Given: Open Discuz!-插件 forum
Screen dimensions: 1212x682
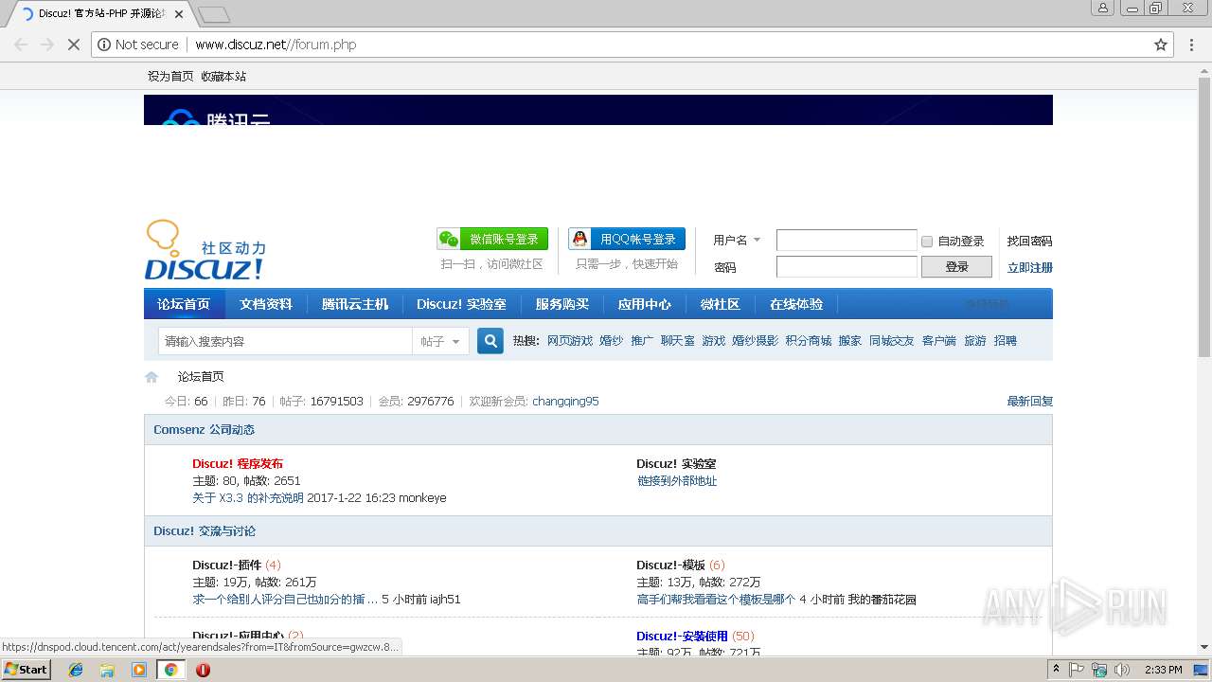Looking at the screenshot, I should pyautogui.click(x=227, y=565).
